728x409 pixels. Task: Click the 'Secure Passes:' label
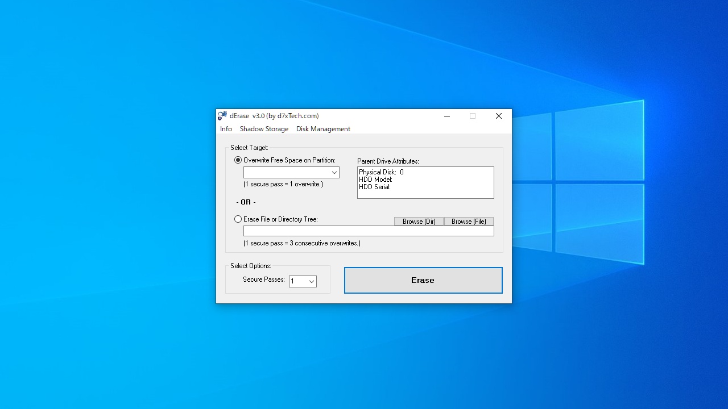[264, 279]
